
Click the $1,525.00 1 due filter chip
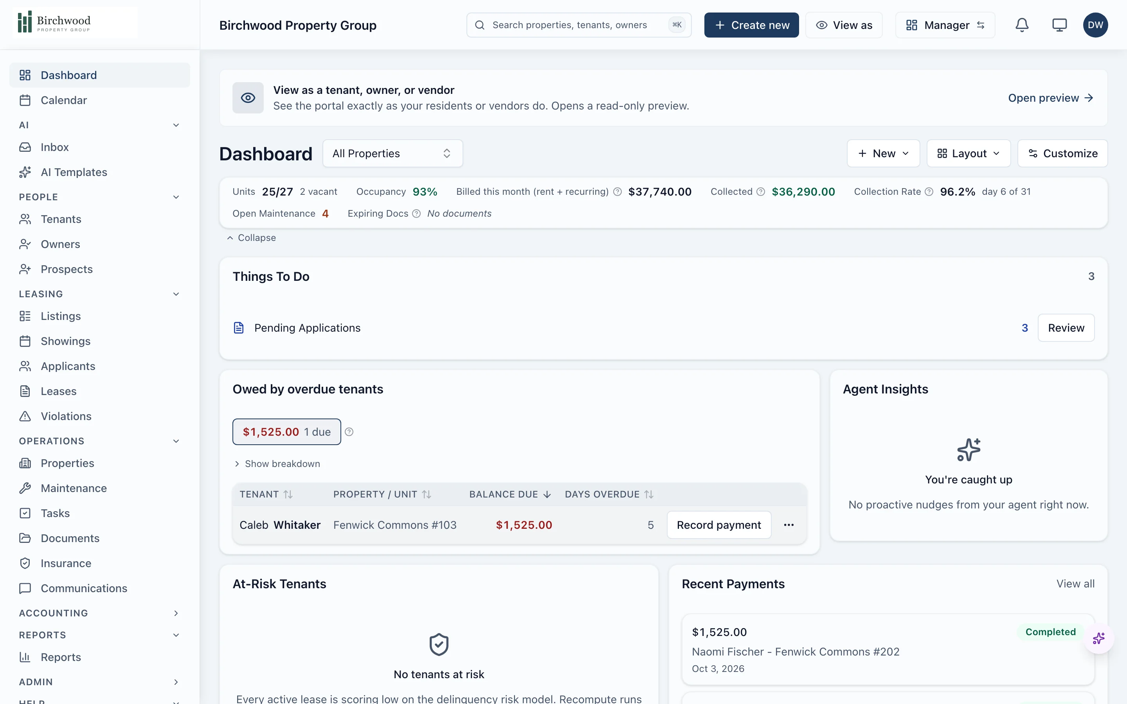pyautogui.click(x=286, y=432)
